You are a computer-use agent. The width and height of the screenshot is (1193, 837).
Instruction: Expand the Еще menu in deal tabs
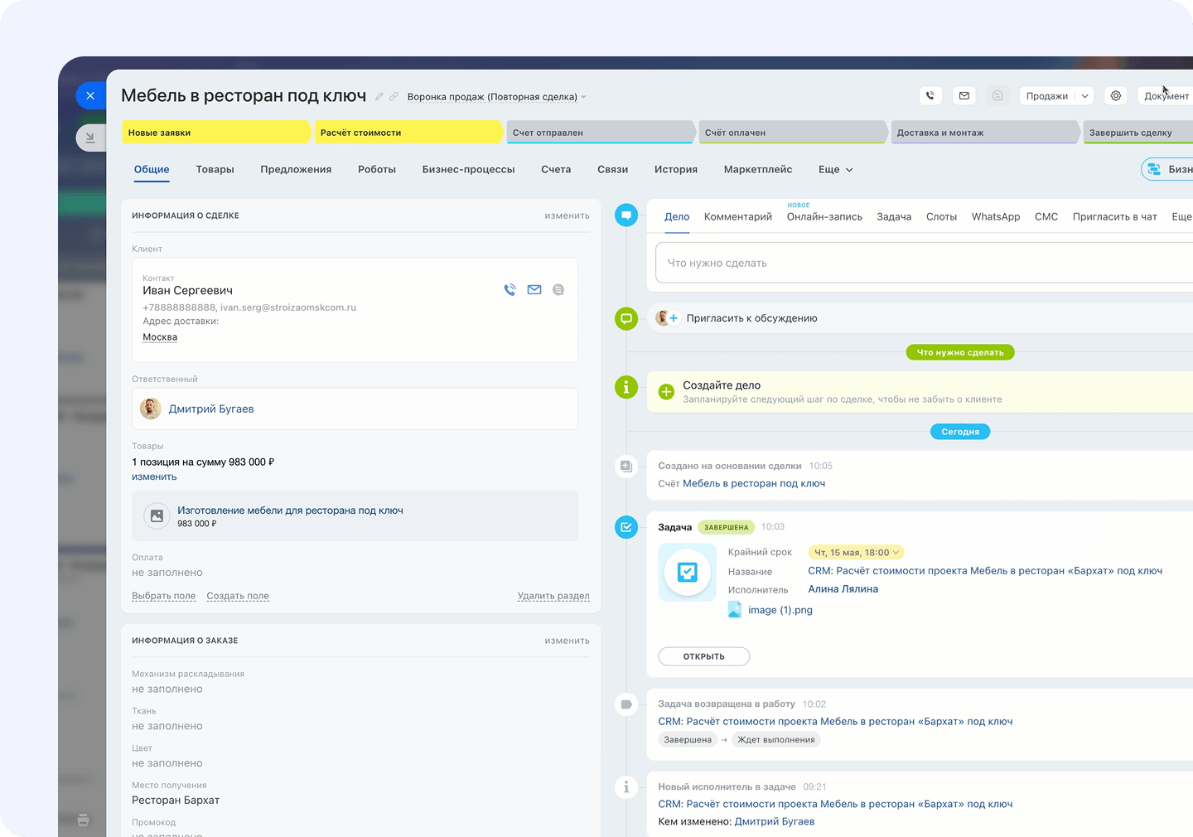click(x=835, y=170)
